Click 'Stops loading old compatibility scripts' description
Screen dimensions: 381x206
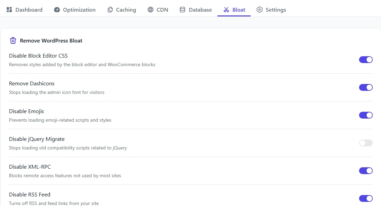pos(68,148)
